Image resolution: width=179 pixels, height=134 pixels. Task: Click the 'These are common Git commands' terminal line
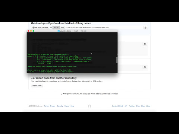click(x=52, y=67)
